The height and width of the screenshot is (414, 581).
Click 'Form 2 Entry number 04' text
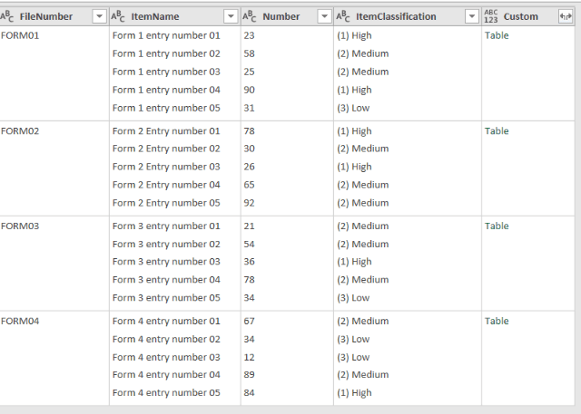pos(166,185)
